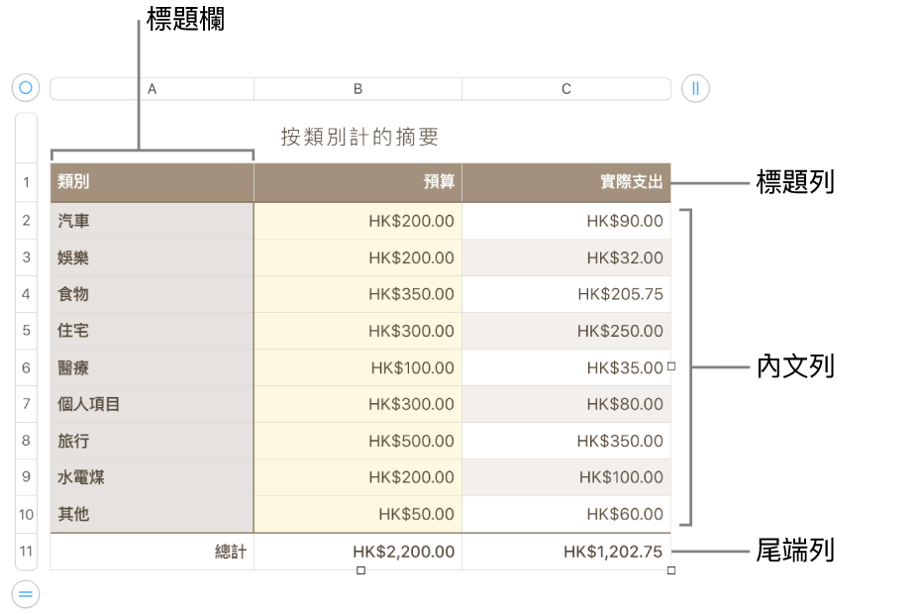Click actual cell HK$35.00

point(566,367)
